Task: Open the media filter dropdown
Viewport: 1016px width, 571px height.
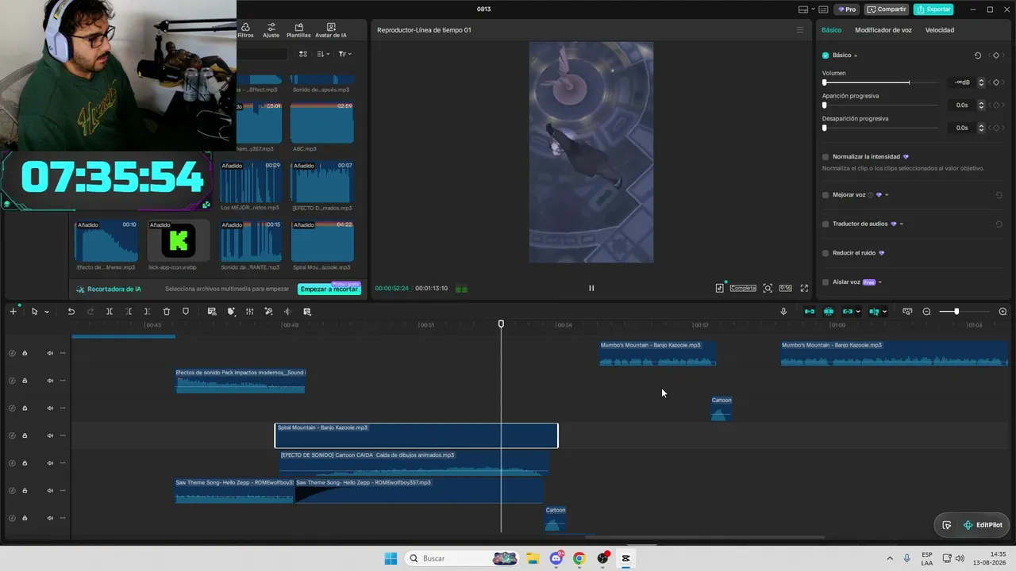Action: click(x=344, y=54)
